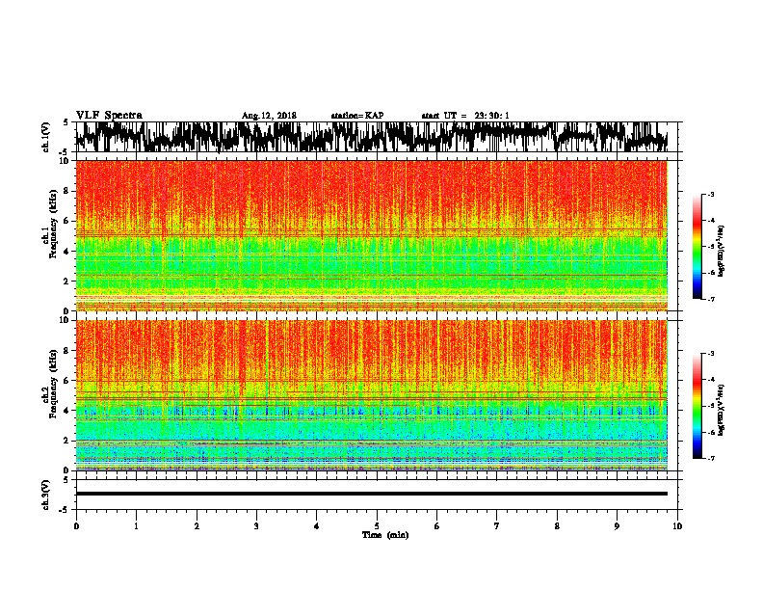
Task: Click time-axis tick label "8"
Action: (557, 526)
